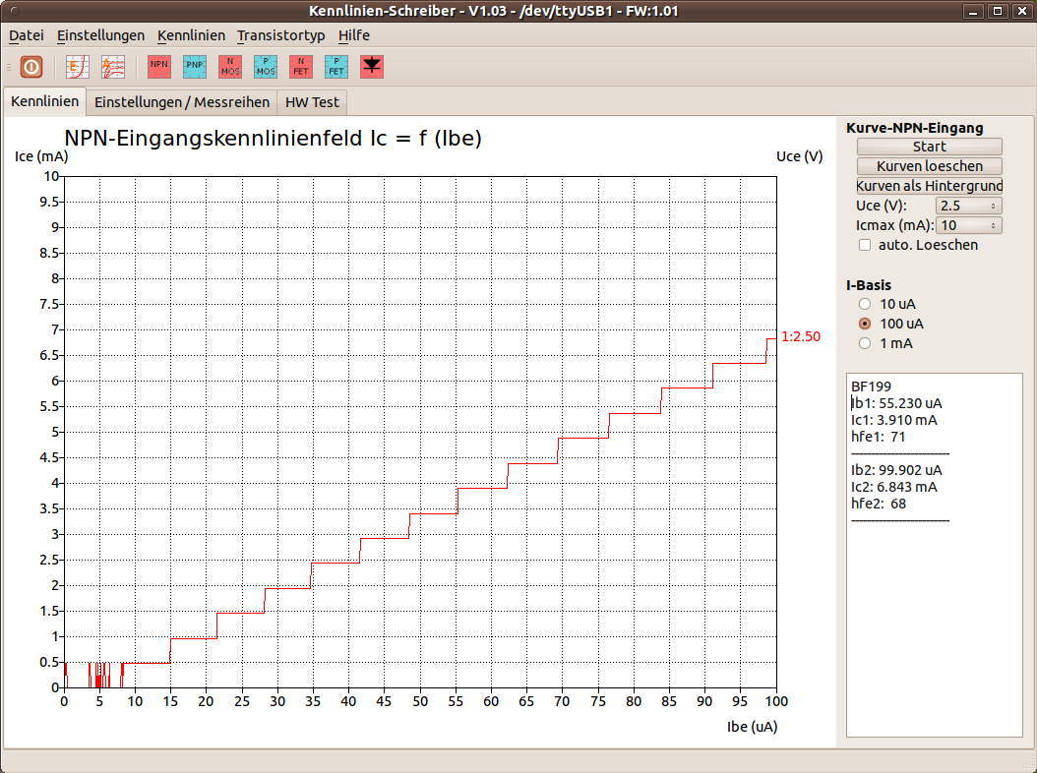
Task: Open the Transistortyp menu
Action: click(x=280, y=35)
